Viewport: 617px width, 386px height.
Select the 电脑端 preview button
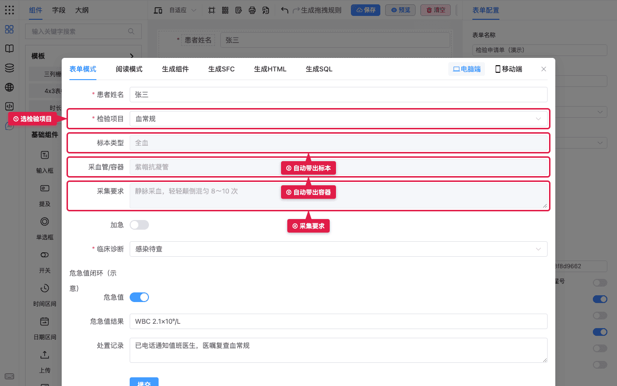click(x=467, y=69)
